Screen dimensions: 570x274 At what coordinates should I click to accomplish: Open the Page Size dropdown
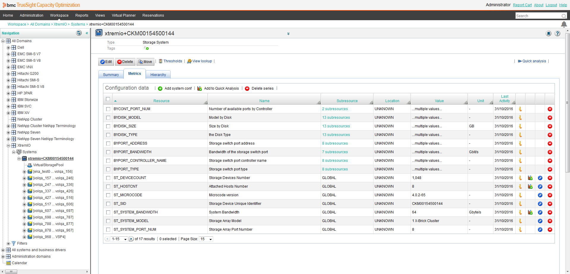click(207, 239)
